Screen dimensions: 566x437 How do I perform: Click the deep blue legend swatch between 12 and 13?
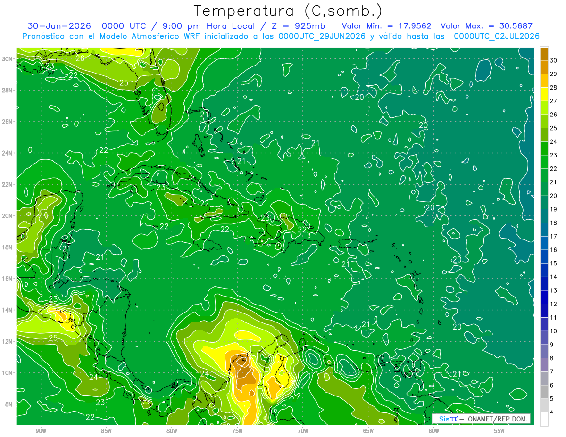[544, 297]
